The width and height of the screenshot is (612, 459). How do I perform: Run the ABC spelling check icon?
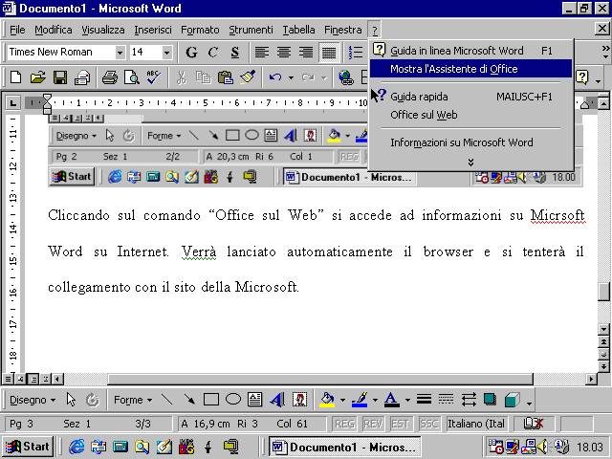tap(153, 76)
